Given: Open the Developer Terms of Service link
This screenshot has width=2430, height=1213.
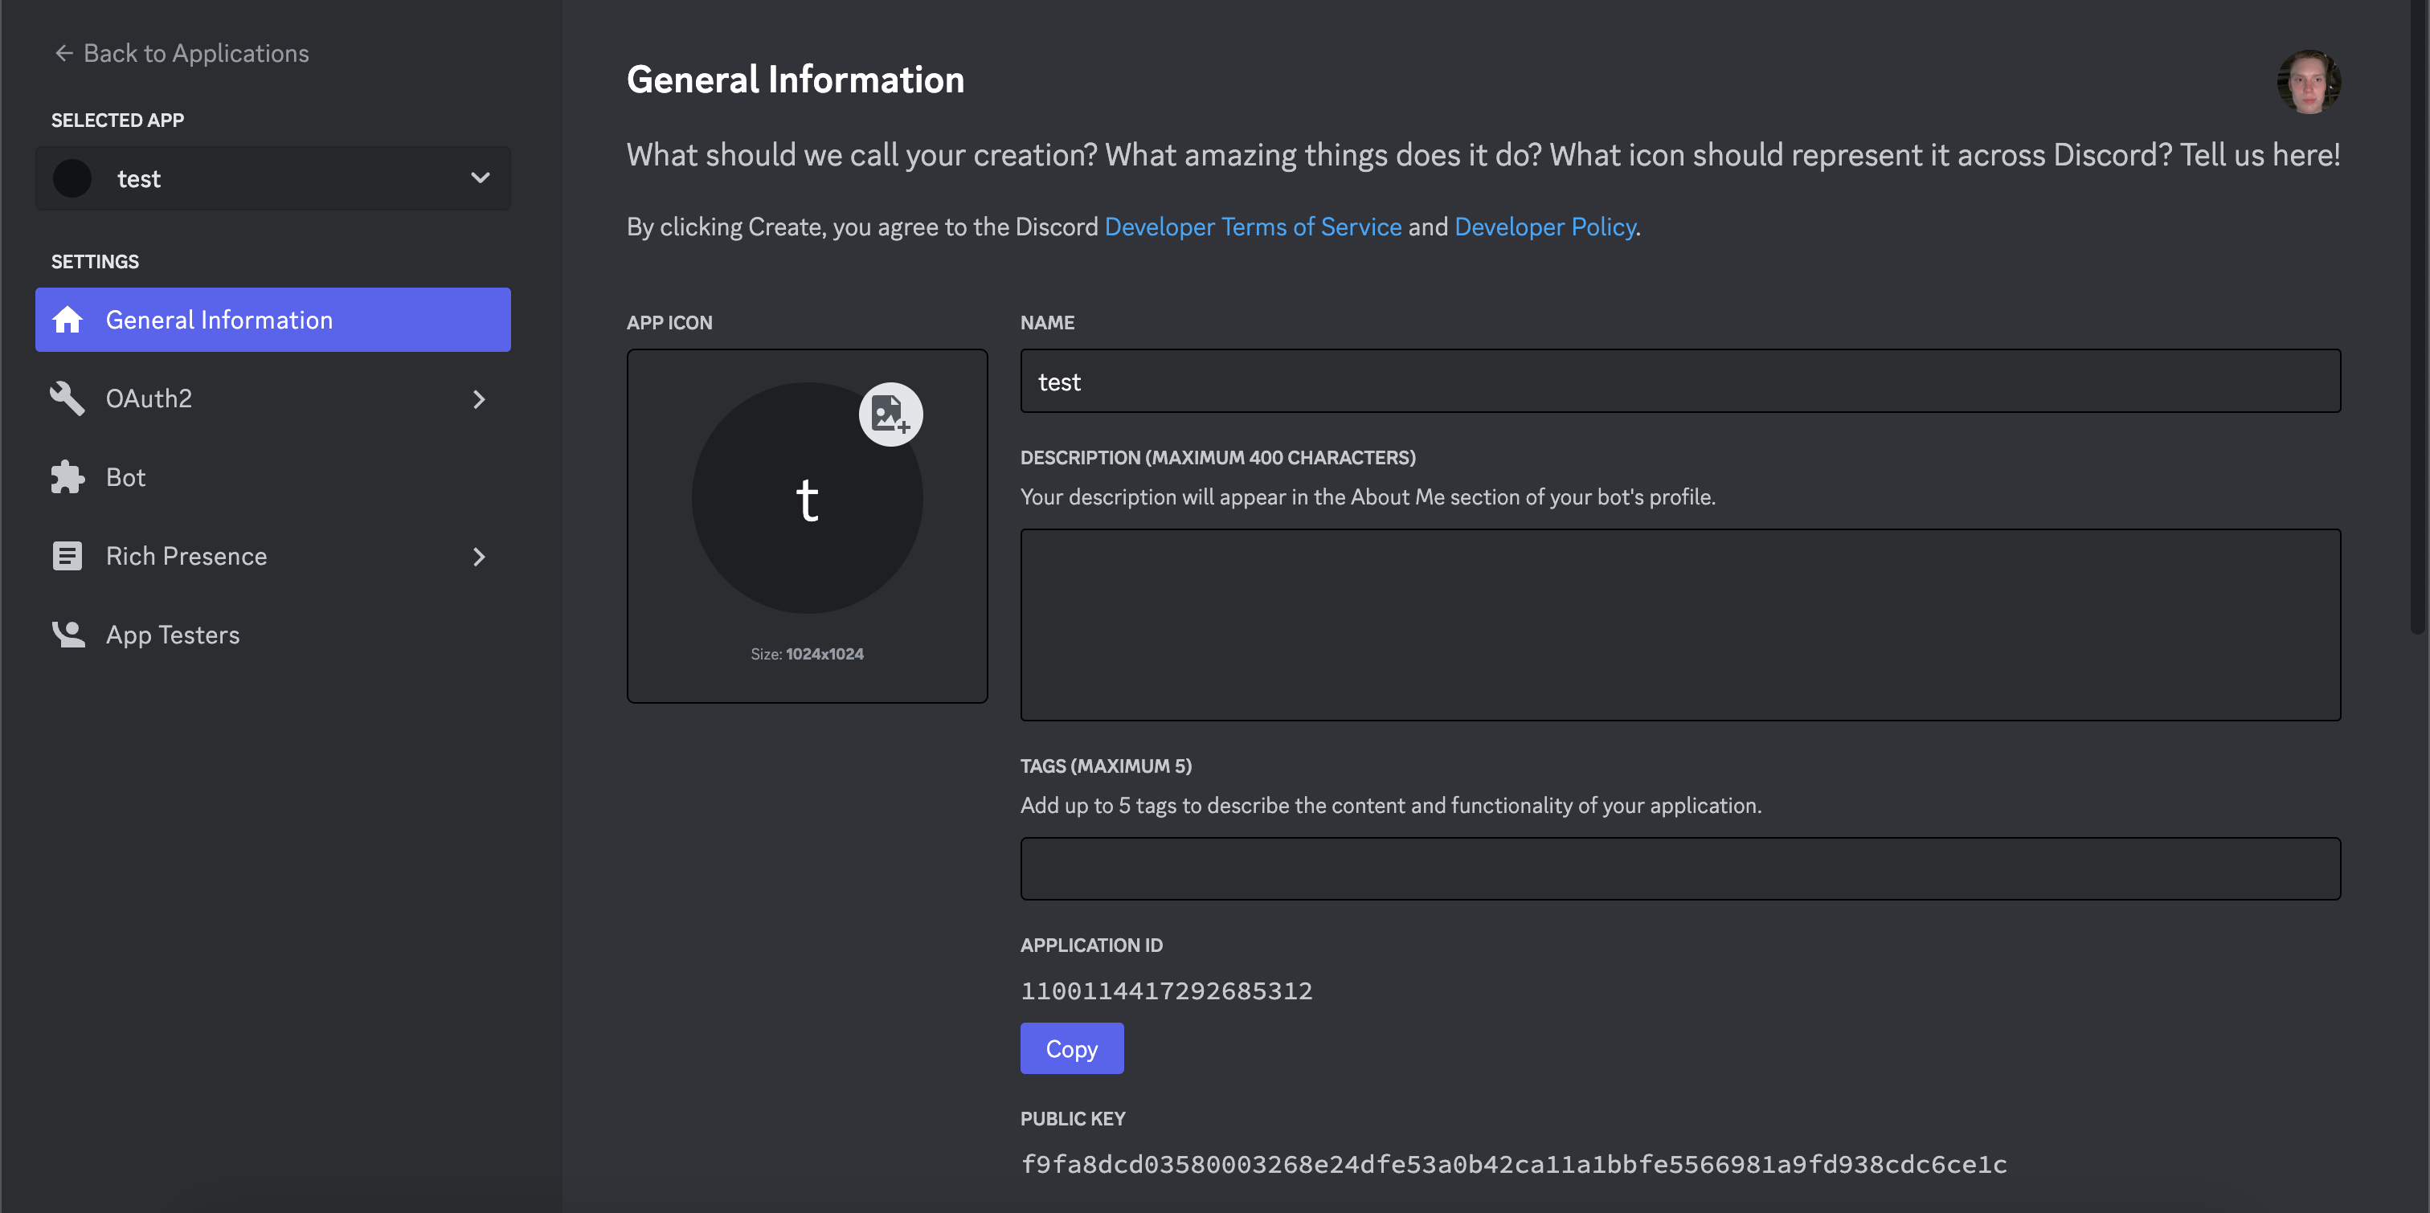Looking at the screenshot, I should tap(1253, 227).
